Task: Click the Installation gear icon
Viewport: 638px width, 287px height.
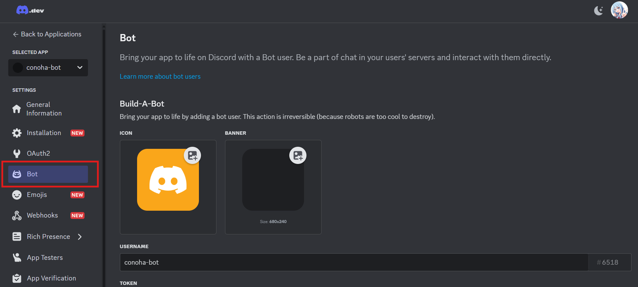Action: pyautogui.click(x=16, y=133)
